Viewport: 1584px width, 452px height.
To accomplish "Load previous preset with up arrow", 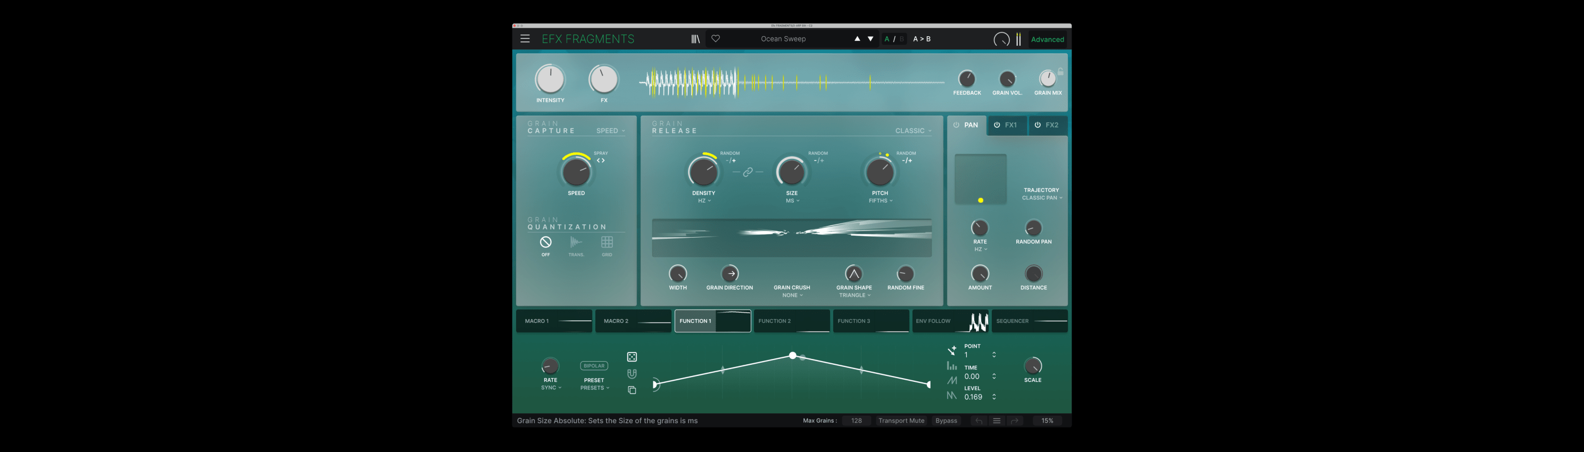I will (857, 39).
